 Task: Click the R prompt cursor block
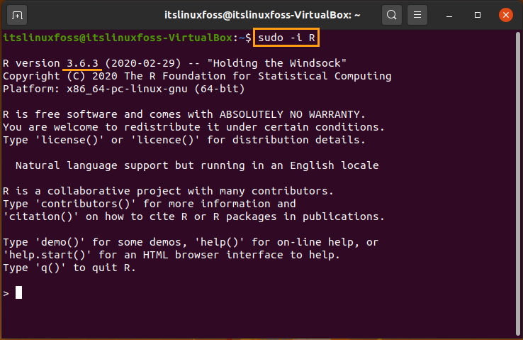pos(18,292)
